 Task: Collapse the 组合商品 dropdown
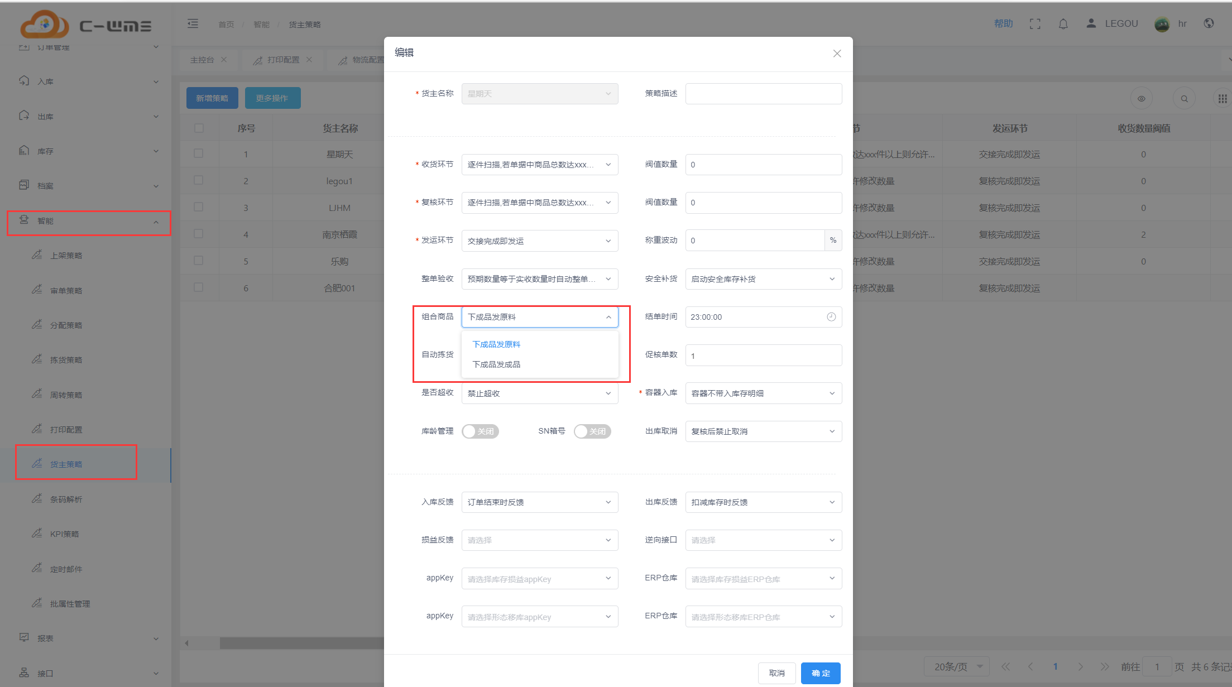click(x=540, y=316)
